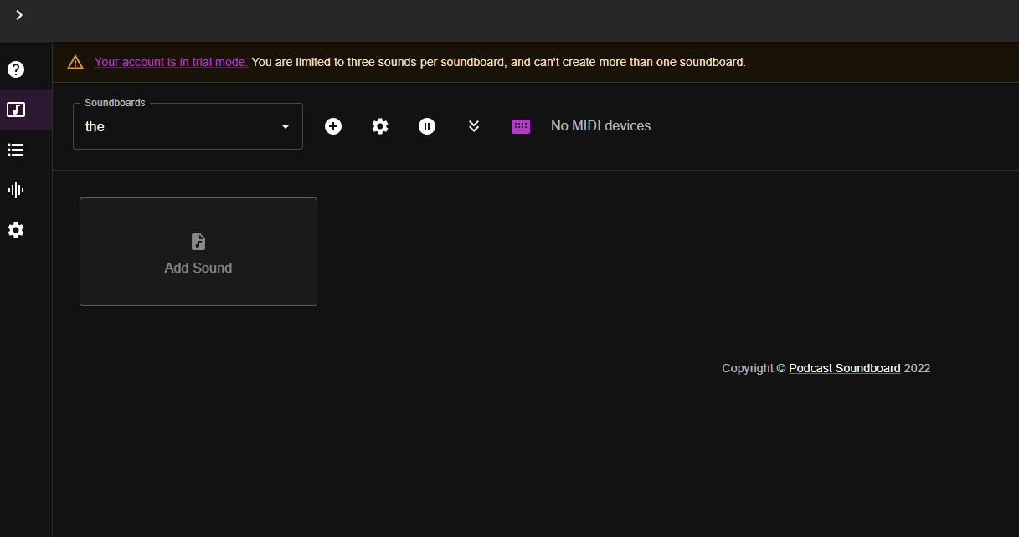Open the audio levels panel in sidebar
Screen dimensions: 1019x537
click(15, 190)
